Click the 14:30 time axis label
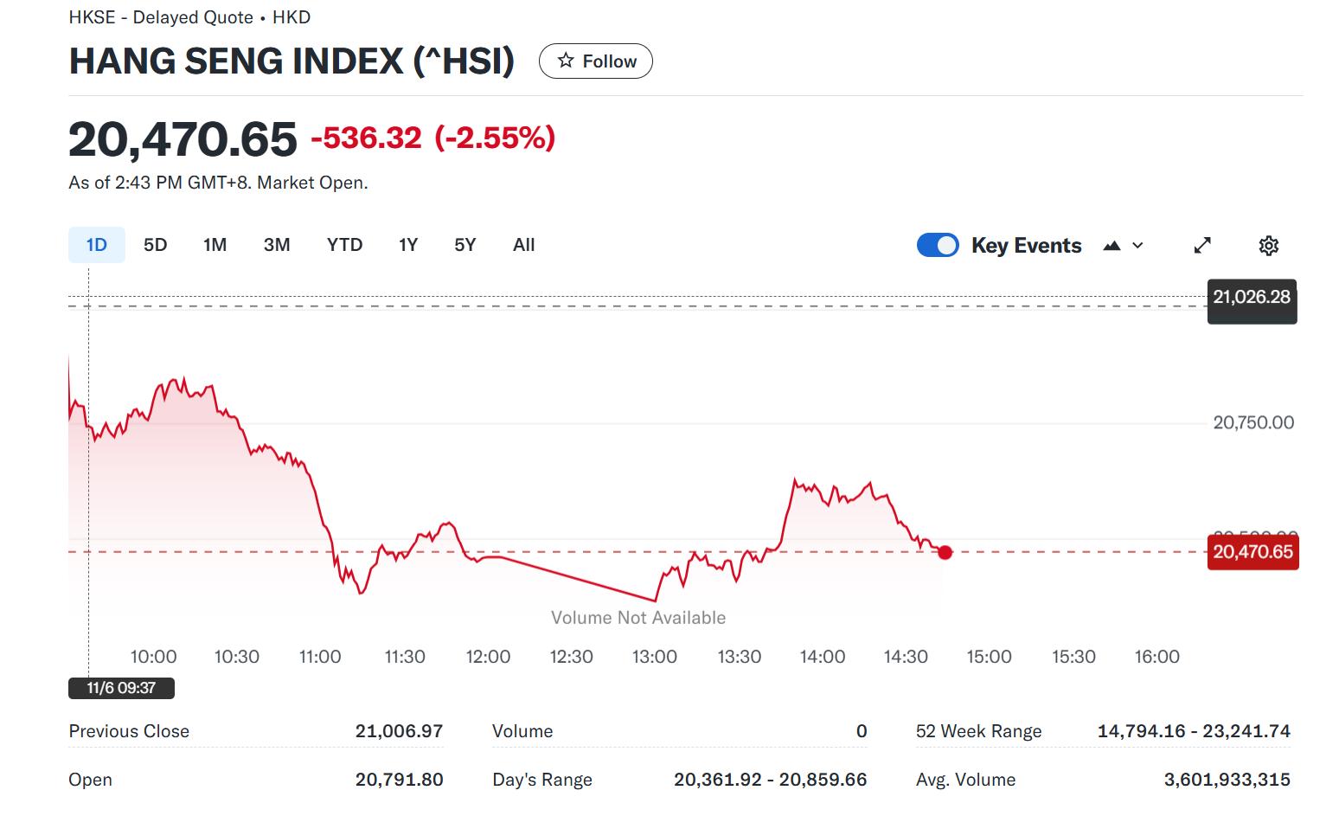1339x816 pixels. (x=906, y=657)
